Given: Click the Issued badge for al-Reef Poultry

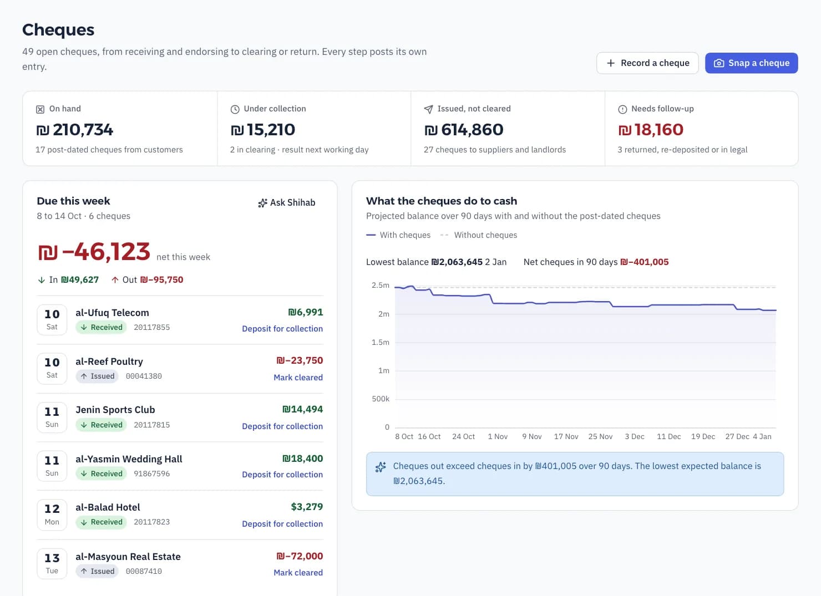Looking at the screenshot, I should [x=97, y=376].
